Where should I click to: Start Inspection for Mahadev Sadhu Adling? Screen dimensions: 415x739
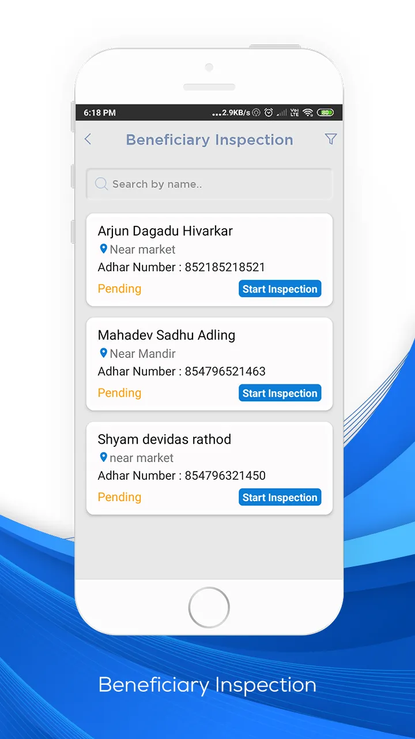(280, 393)
